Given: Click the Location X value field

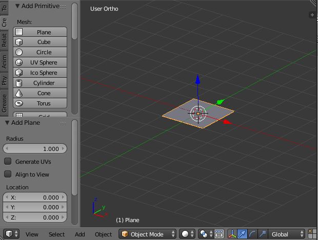Looking at the screenshot, I should [x=35, y=198].
